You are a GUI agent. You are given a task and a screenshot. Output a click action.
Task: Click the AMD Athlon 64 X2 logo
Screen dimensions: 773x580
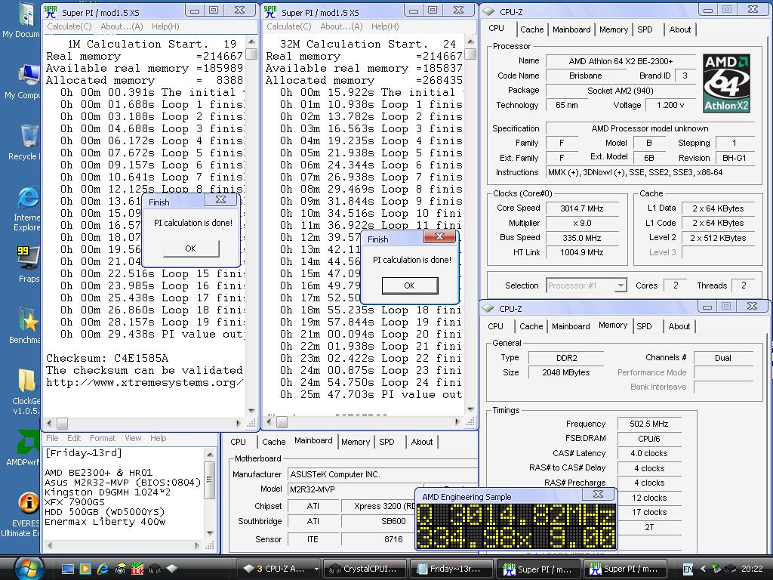click(x=727, y=83)
